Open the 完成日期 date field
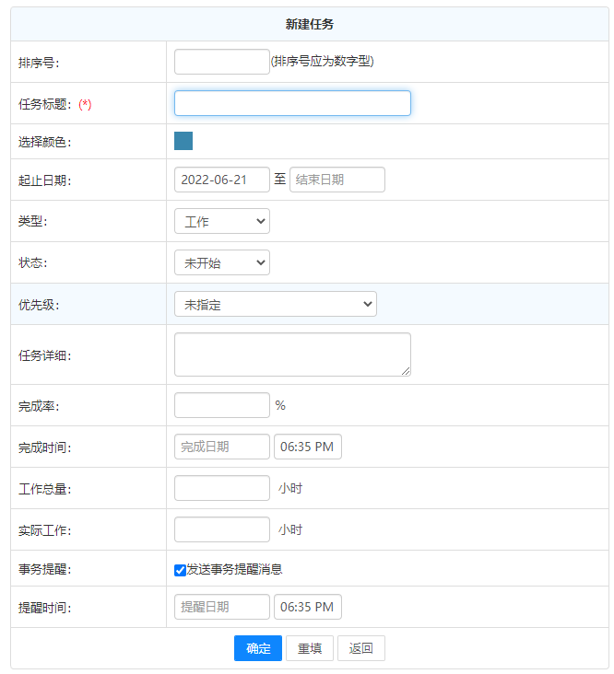 coord(221,447)
